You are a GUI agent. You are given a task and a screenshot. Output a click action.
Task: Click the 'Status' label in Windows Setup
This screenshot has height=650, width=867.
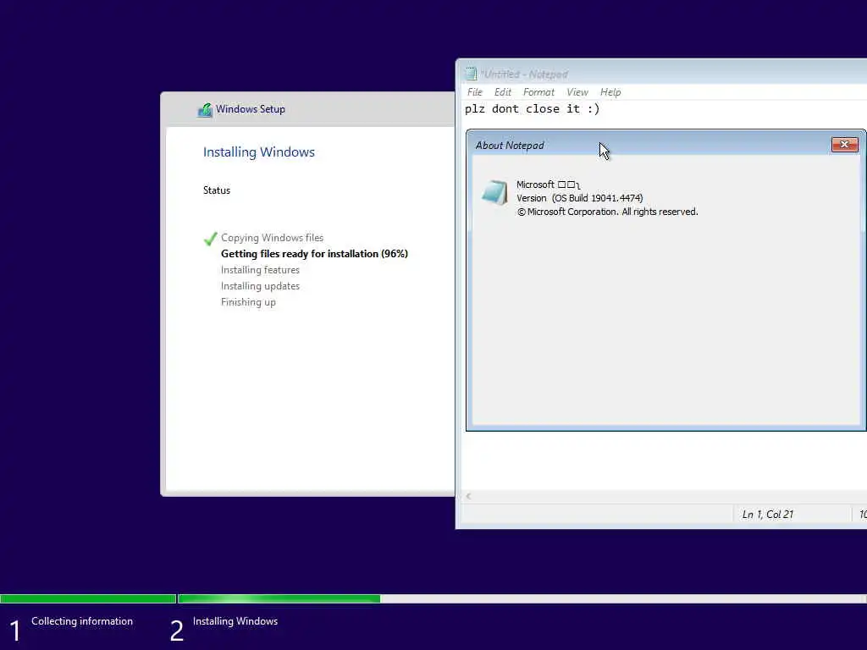[216, 190]
